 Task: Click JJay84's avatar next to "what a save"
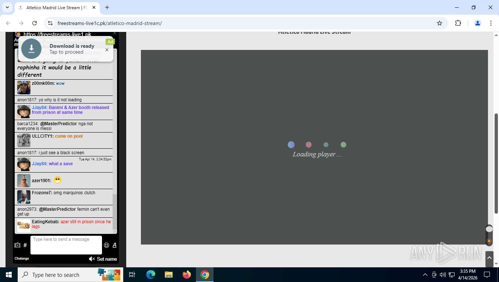pyautogui.click(x=24, y=164)
